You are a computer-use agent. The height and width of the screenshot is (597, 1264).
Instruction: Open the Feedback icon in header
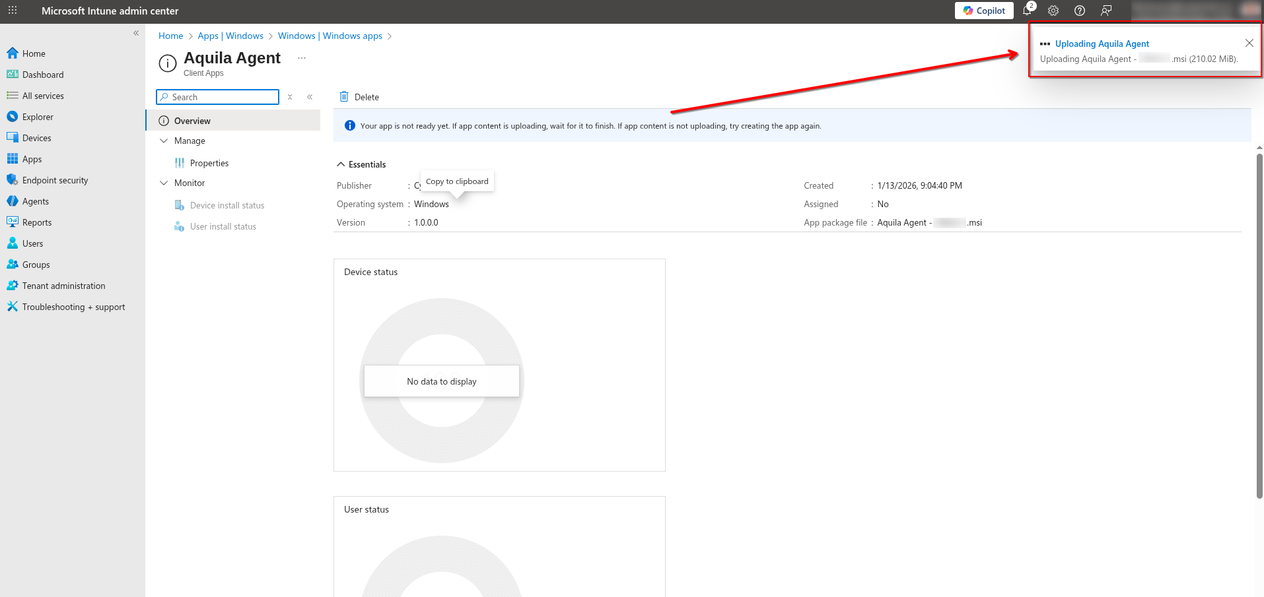point(1106,11)
